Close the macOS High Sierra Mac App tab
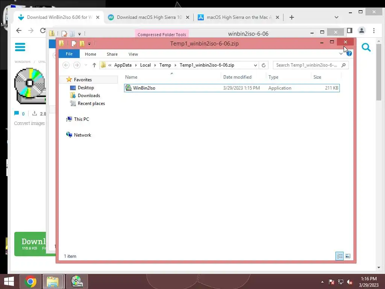 pos(277,17)
